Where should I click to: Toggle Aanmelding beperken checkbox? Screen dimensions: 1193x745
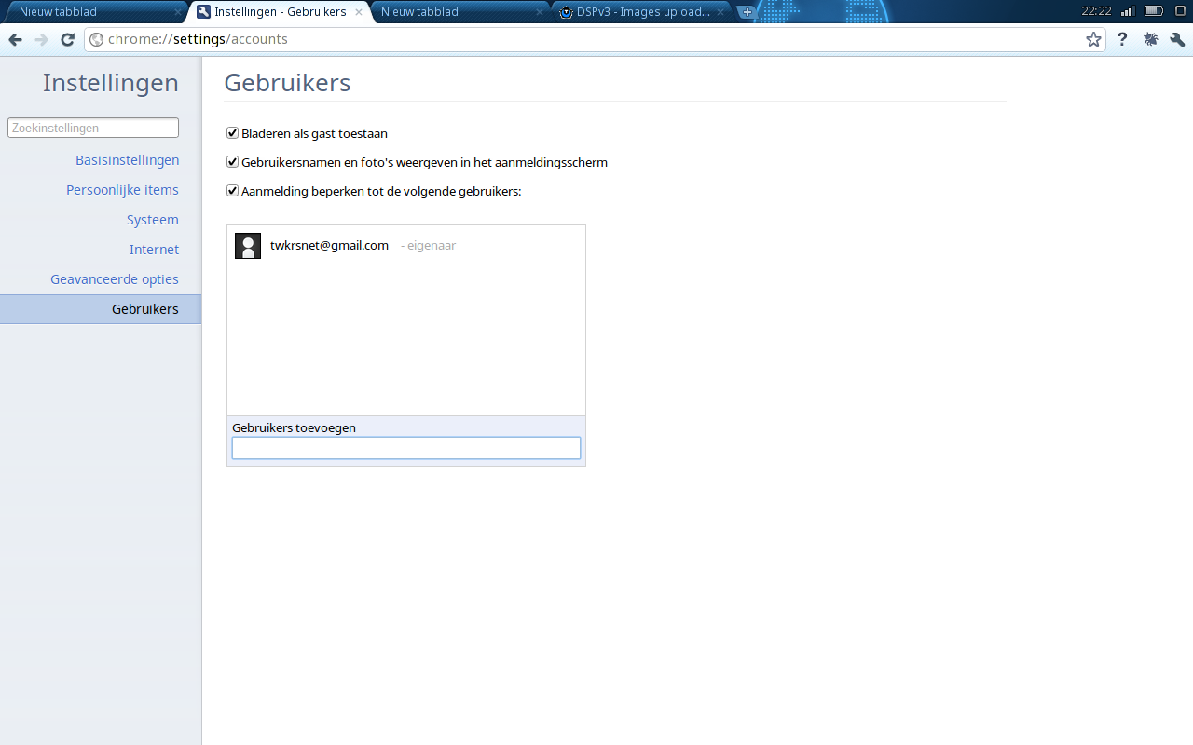233,191
